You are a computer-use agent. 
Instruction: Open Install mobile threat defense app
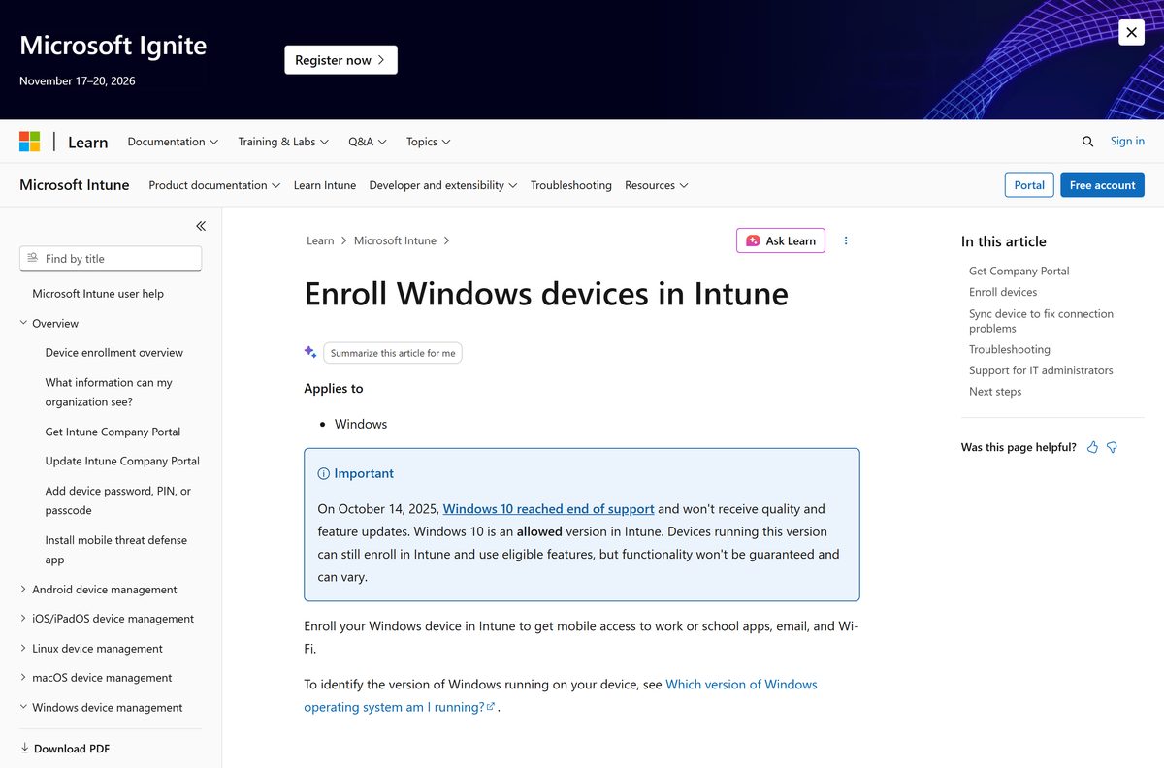point(116,550)
